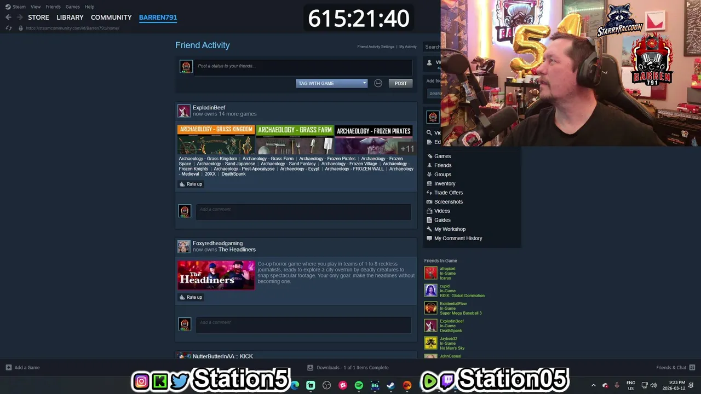The image size is (701, 394).
Task: Open the volume speaker tray icon
Action: (653, 385)
